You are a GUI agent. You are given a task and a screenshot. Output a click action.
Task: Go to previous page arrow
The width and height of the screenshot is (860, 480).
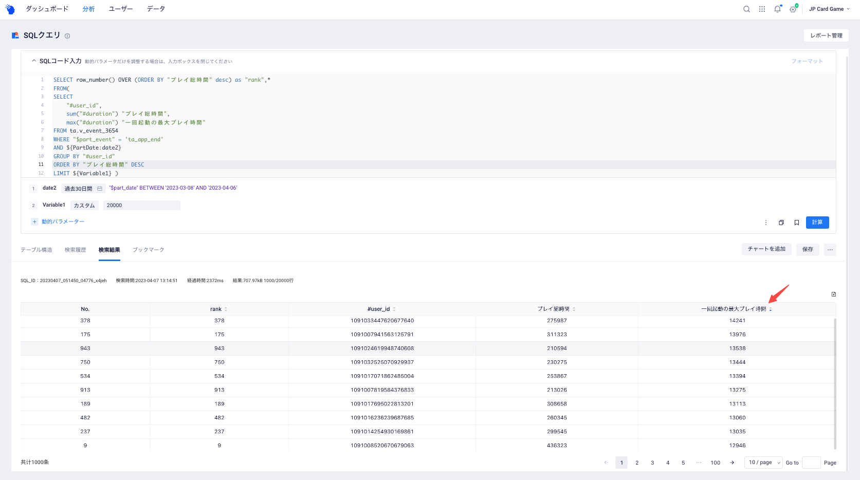click(x=606, y=463)
